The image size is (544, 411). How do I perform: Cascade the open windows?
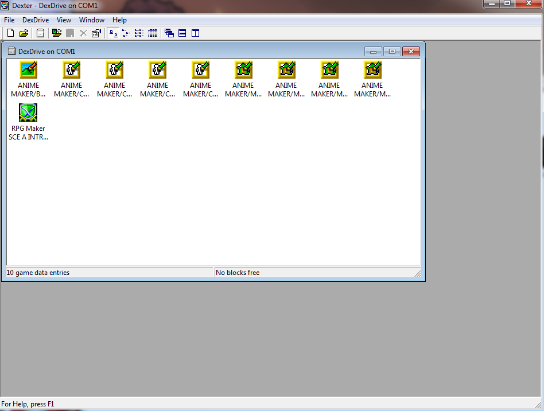(169, 33)
